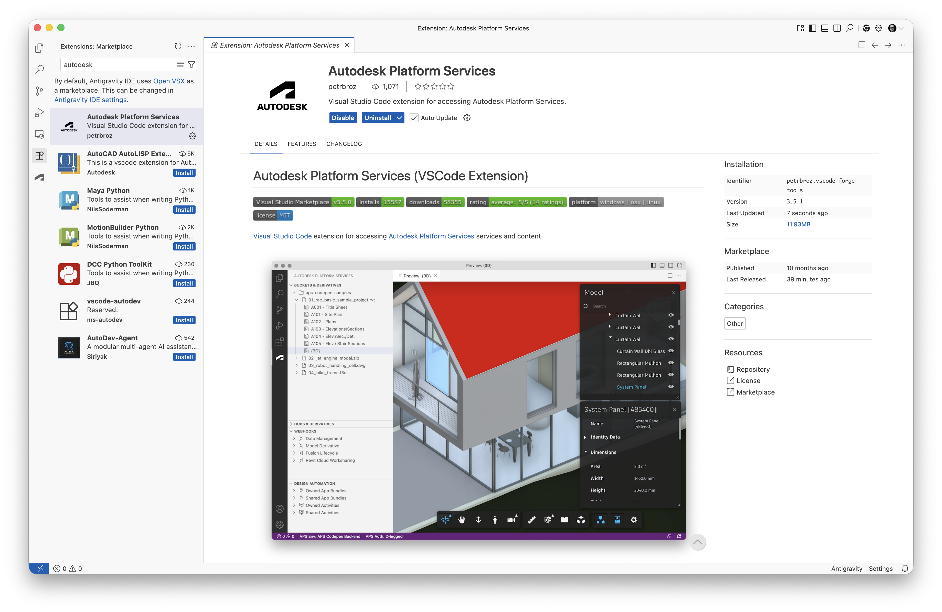This screenshot has height=612, width=942.
Task: Follow the Open VSX link
Action: coord(169,81)
